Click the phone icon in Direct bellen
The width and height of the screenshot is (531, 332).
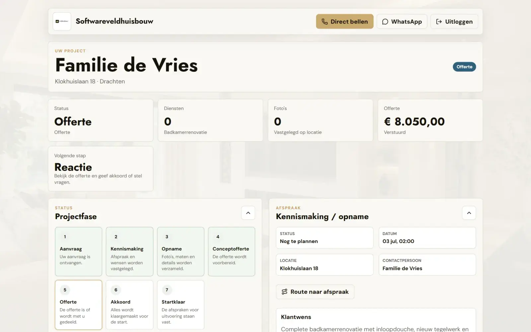coord(325,22)
